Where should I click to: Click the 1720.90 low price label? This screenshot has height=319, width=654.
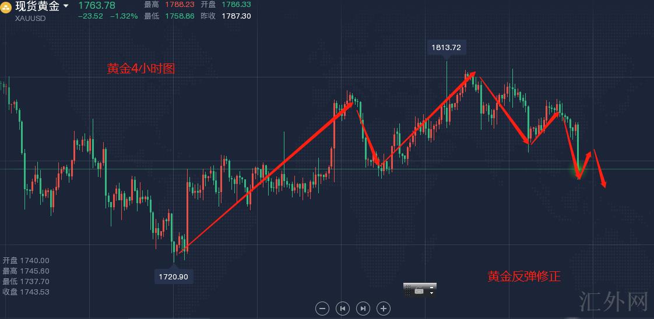[x=174, y=276]
